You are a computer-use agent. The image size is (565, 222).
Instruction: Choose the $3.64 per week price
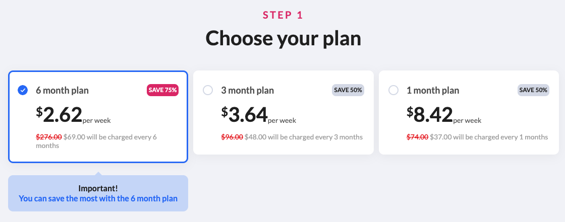(x=259, y=115)
